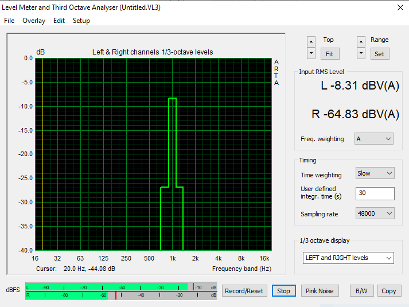Expand the 1/3 octave display dropdown

pos(348,258)
